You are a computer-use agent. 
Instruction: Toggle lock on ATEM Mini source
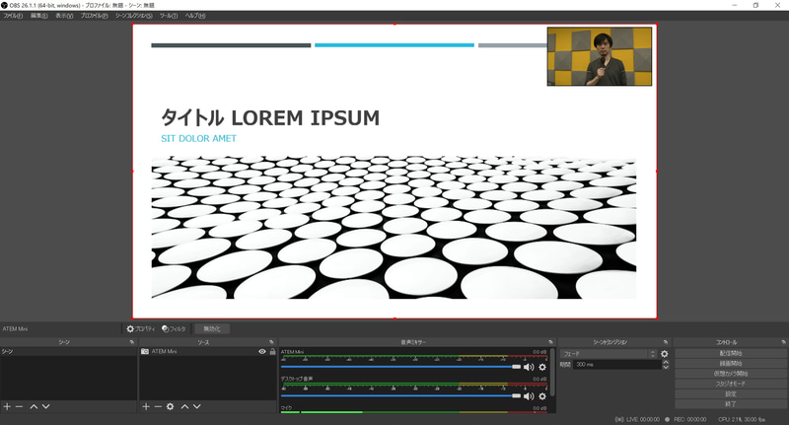(273, 352)
